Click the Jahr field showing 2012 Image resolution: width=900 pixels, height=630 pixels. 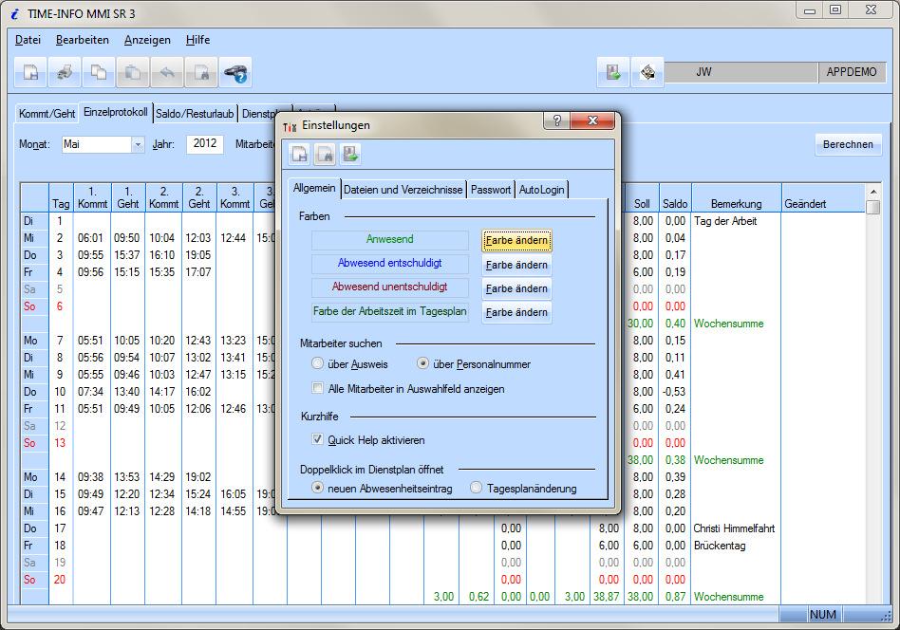pos(205,144)
